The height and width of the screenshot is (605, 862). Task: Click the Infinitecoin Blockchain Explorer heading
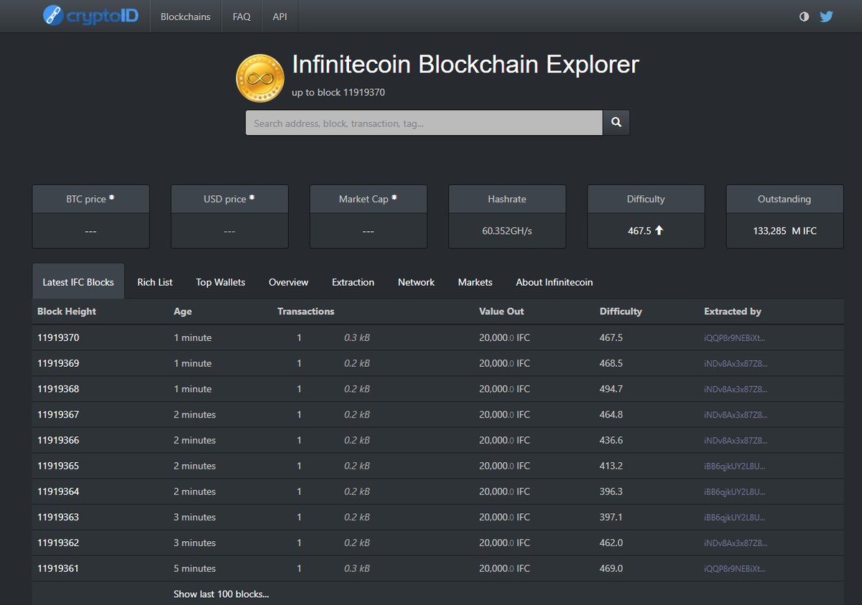click(x=465, y=65)
